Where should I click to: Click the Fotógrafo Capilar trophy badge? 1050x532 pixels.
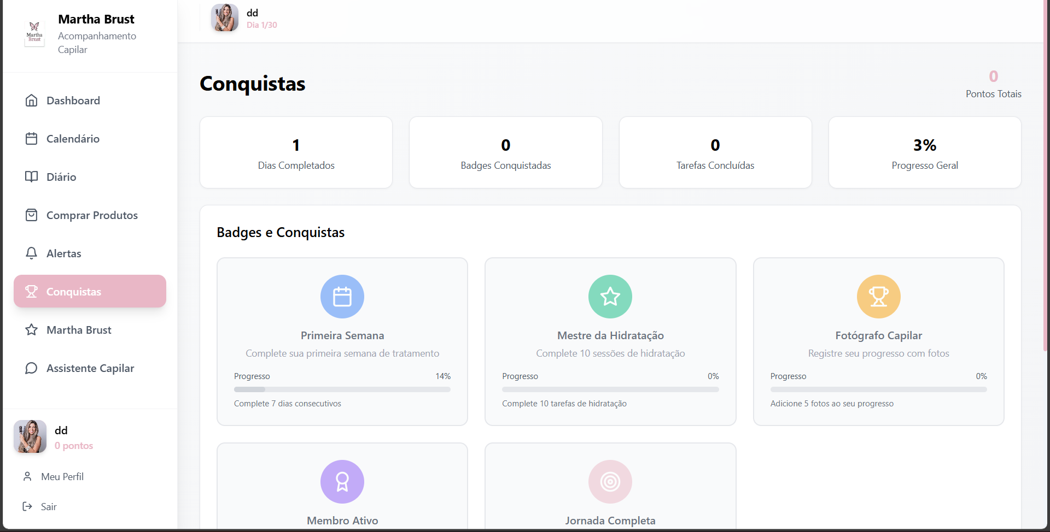click(878, 297)
